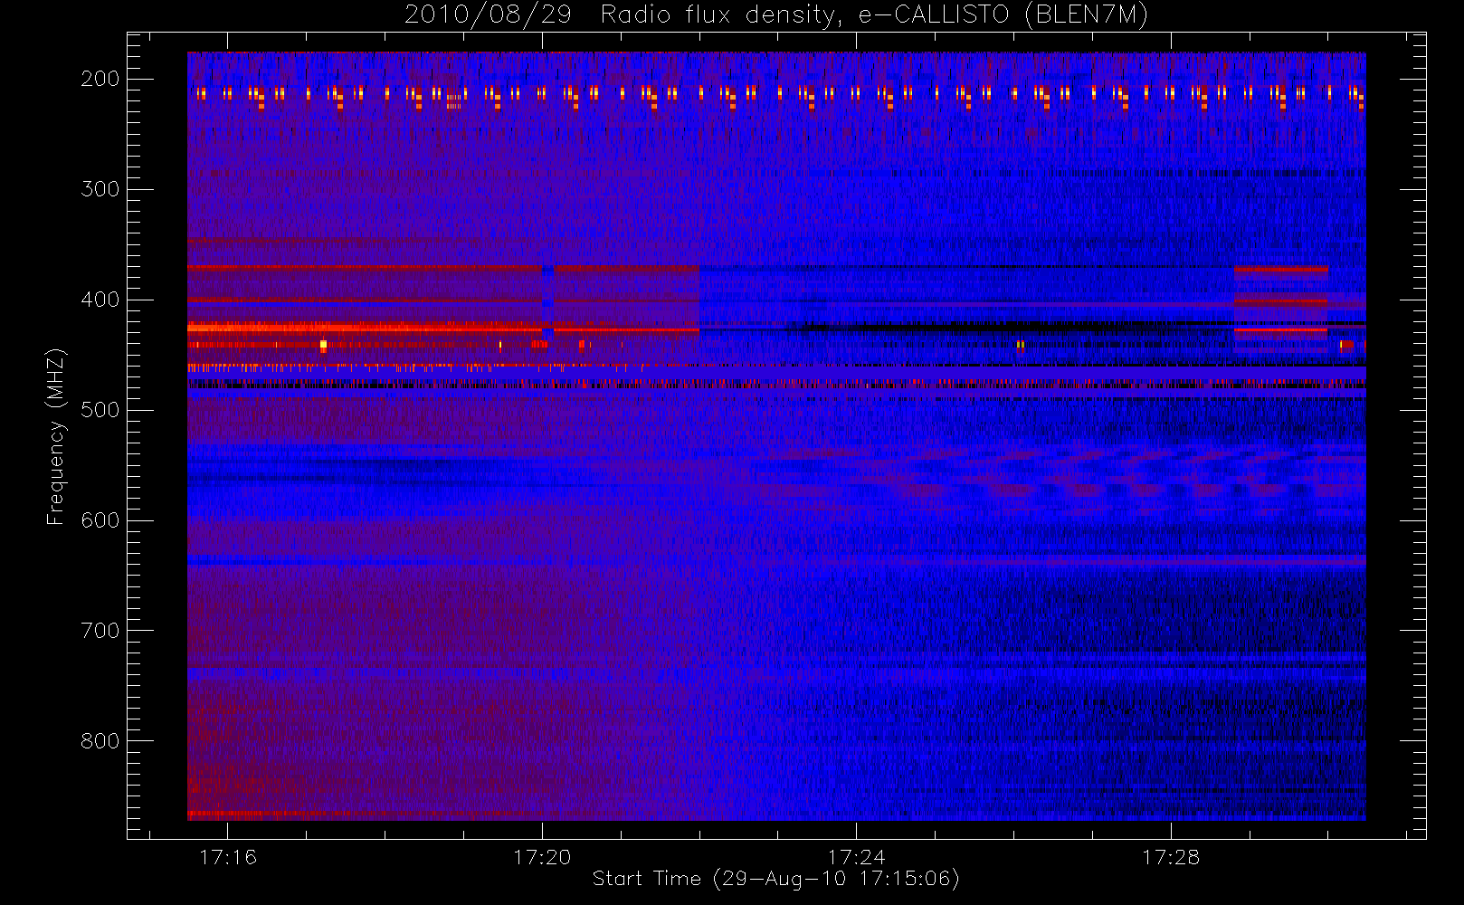Click the 17:28 time tick label

pyautogui.click(x=1171, y=857)
